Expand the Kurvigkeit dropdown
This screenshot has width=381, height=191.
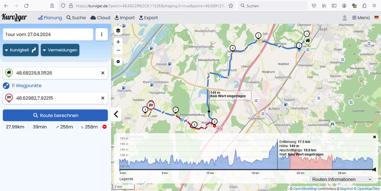(21, 50)
